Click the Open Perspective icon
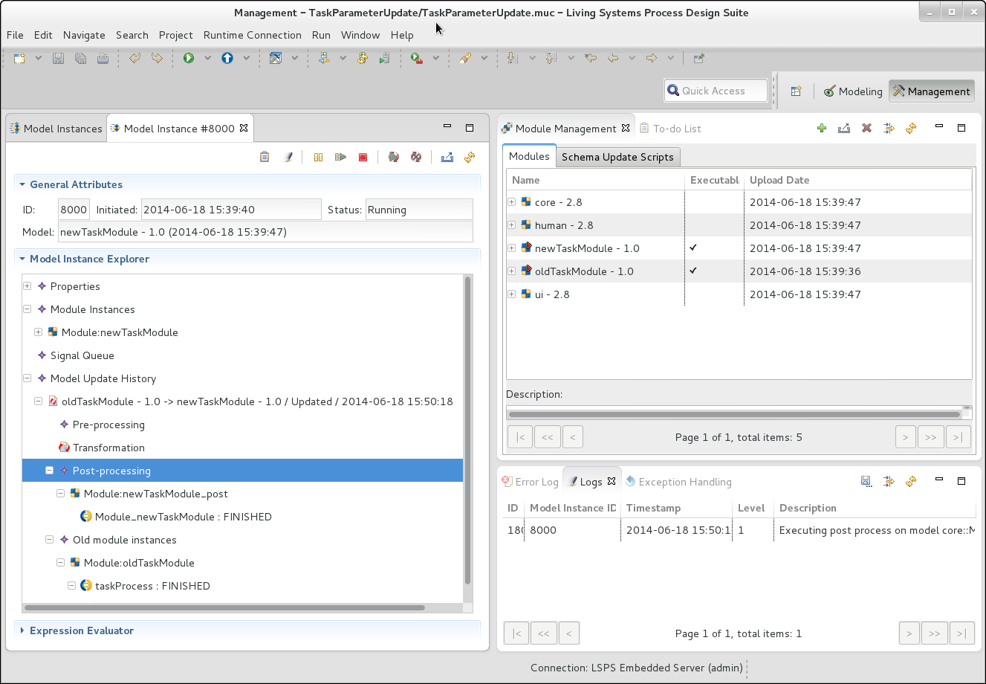Screen dimensions: 986x684 click(x=796, y=91)
